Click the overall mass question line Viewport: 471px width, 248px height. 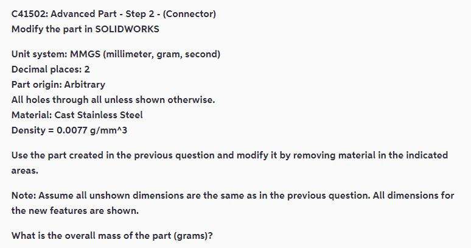click(x=112, y=235)
